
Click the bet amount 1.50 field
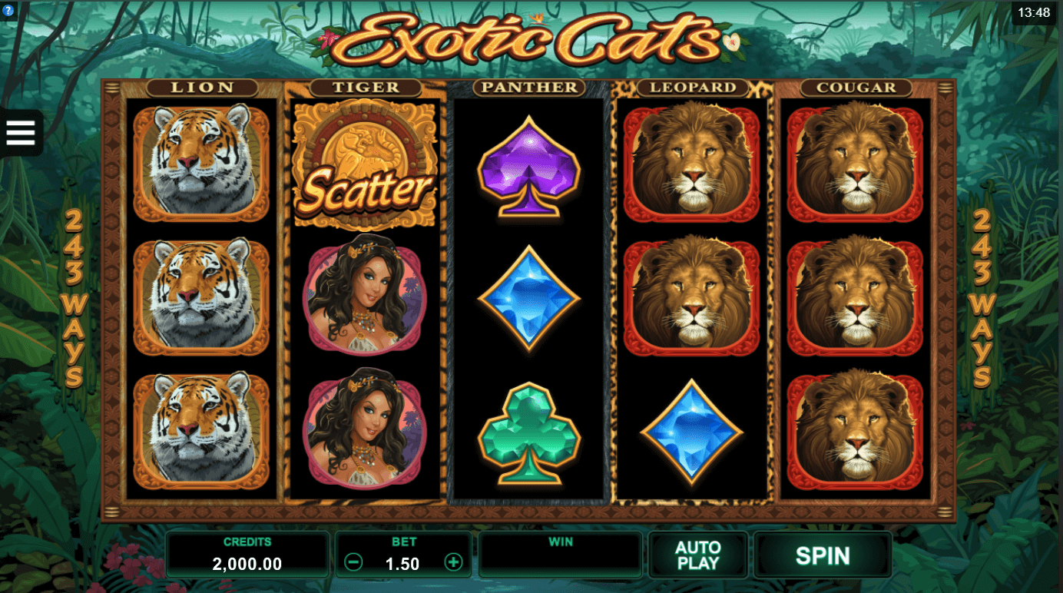403,564
